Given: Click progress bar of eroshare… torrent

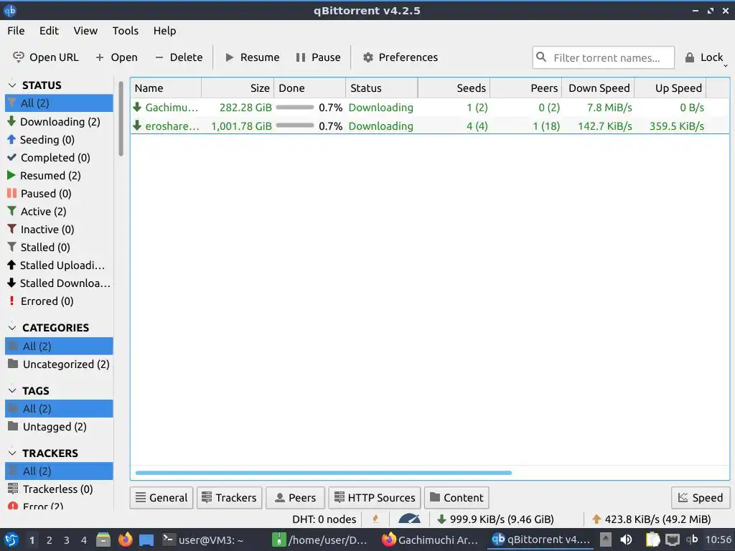Looking at the screenshot, I should click(x=295, y=126).
